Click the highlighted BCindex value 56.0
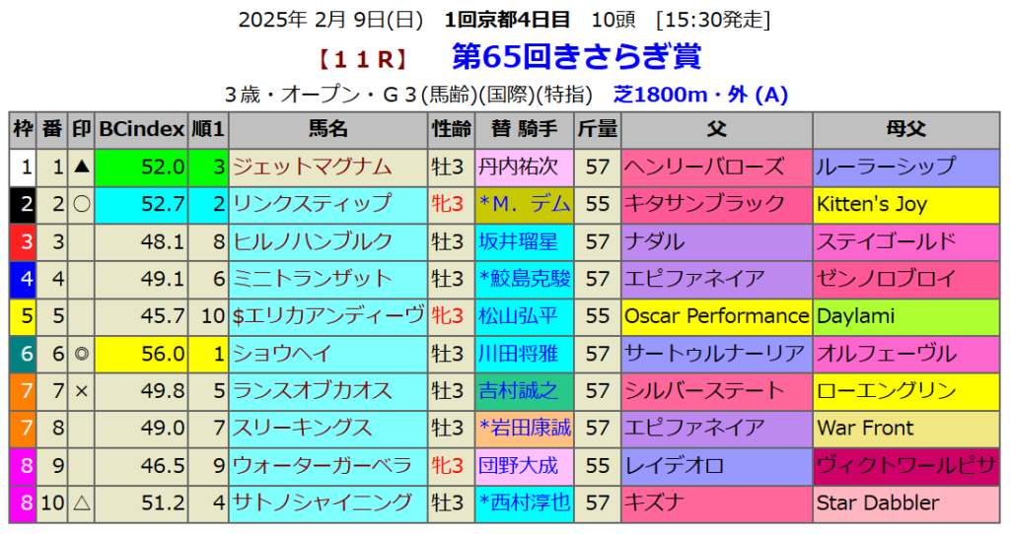1010x534 pixels. (142, 354)
